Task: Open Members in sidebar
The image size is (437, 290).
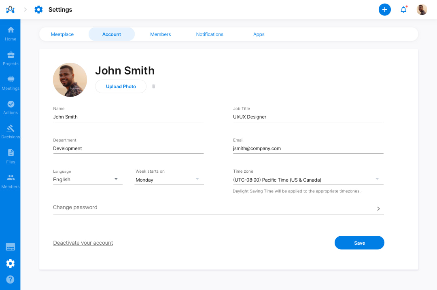Action: pyautogui.click(x=11, y=181)
